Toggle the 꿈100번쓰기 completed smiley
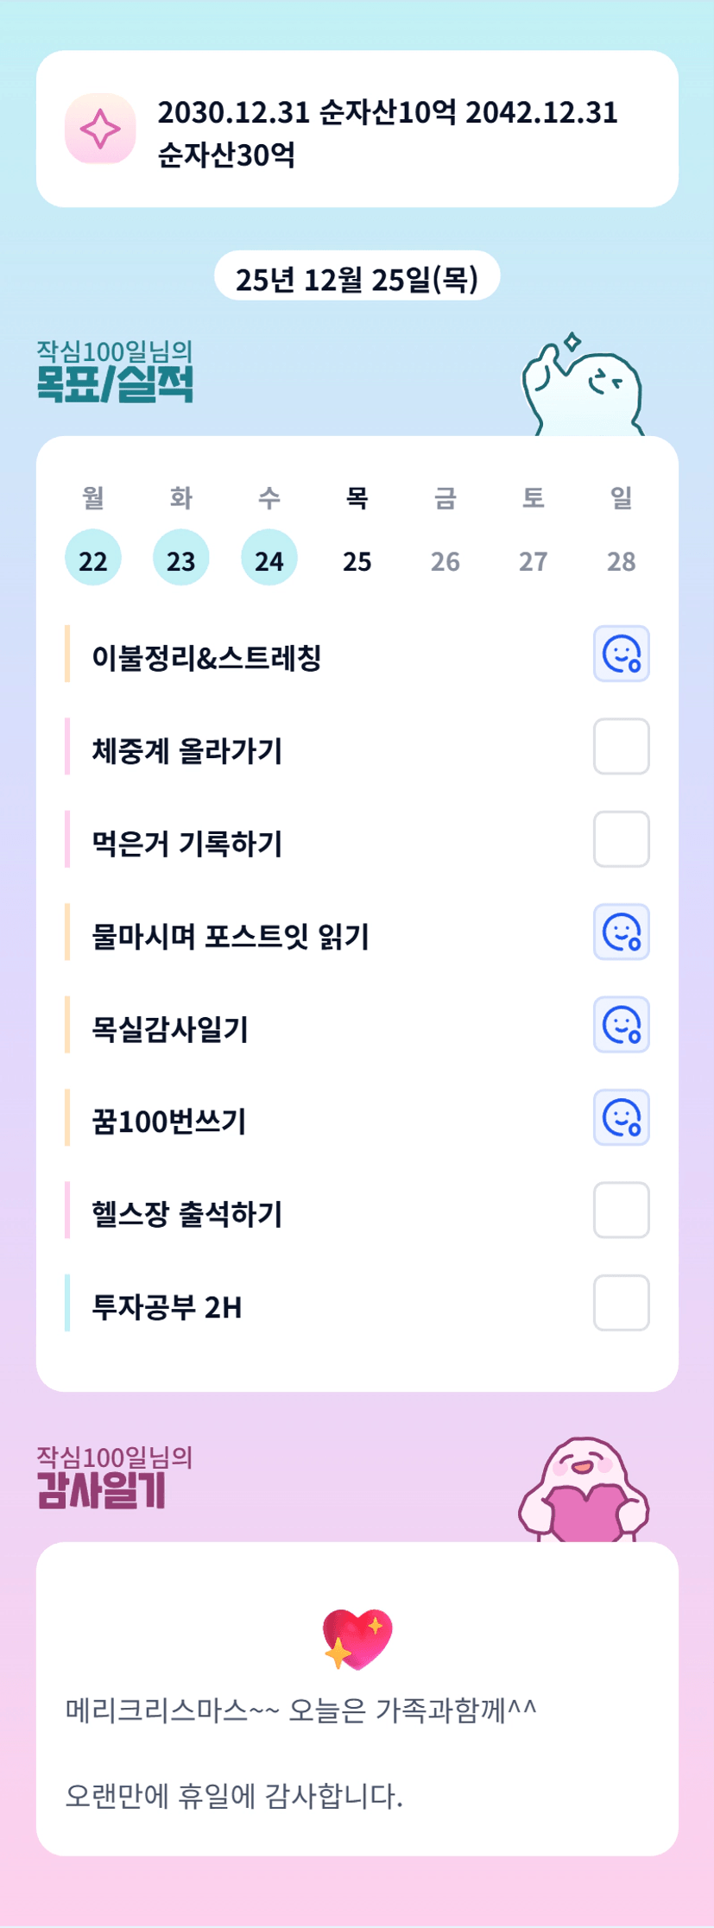 coord(621,1117)
